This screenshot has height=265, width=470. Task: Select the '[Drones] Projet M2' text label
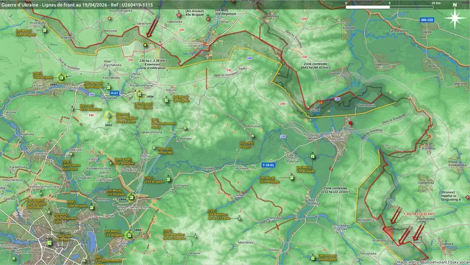coord(166,151)
